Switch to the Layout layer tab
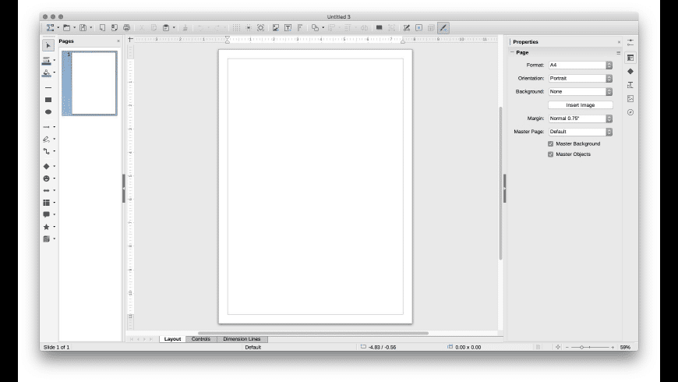 [x=172, y=339]
